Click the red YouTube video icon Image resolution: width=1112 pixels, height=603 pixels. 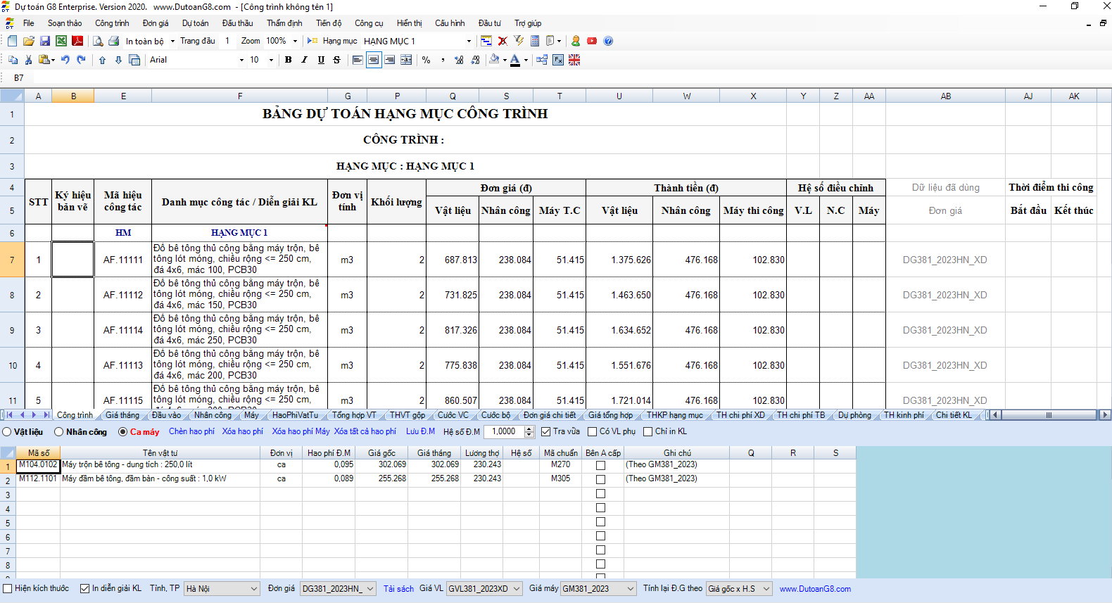tap(592, 41)
